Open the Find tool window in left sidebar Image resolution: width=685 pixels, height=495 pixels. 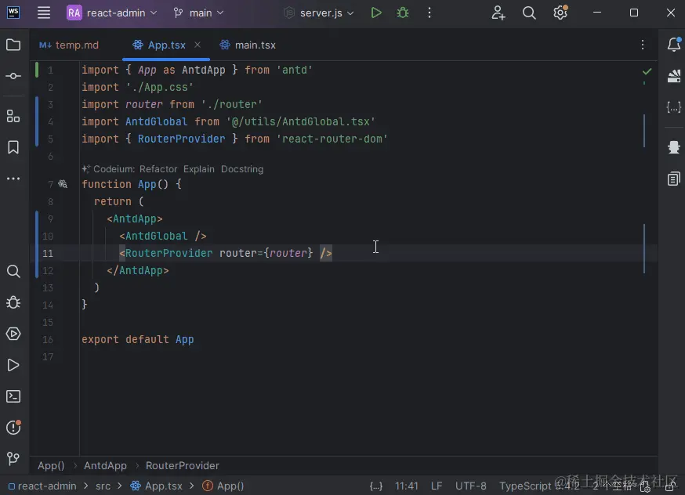click(x=13, y=271)
